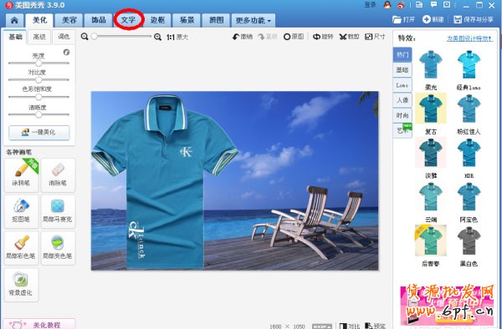Select the 涂鸦笔 doodle brush tool
Viewport: 502px width, 329px height.
click(x=21, y=175)
